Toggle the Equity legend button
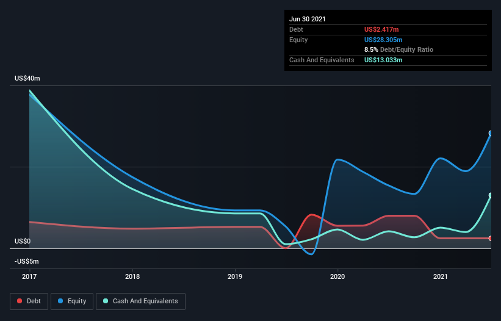 [x=72, y=301]
